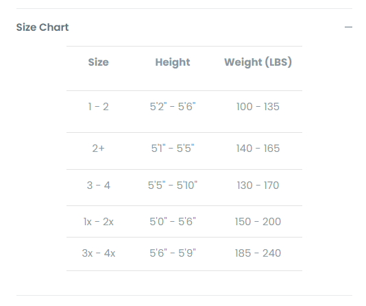Image resolution: width=366 pixels, height=306 pixels.
Task: Select the Size column header
Action: pos(98,62)
